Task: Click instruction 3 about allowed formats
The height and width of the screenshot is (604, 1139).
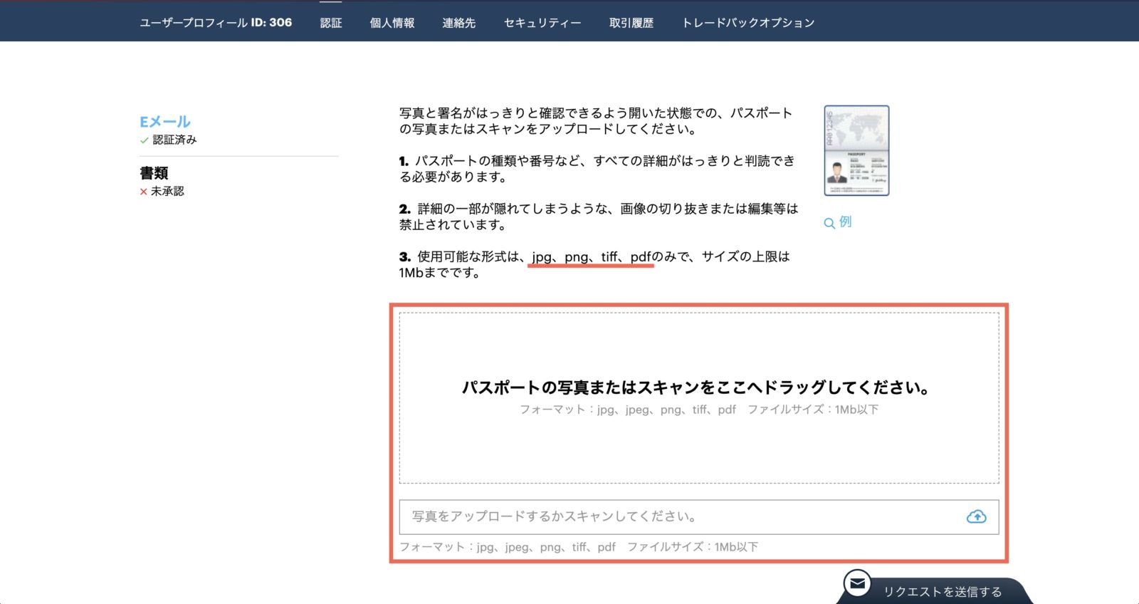Action: 594,264
